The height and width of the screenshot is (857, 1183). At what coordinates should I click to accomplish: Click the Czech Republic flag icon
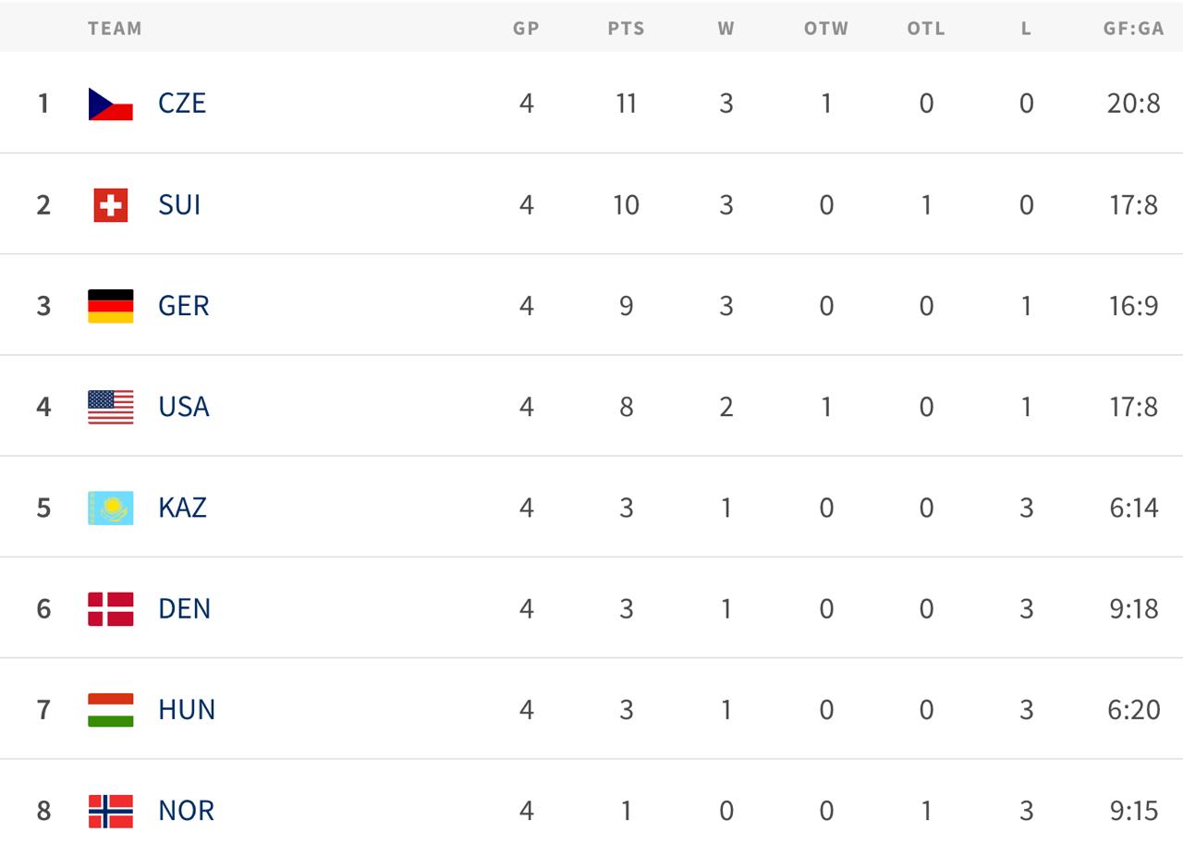[x=111, y=104]
